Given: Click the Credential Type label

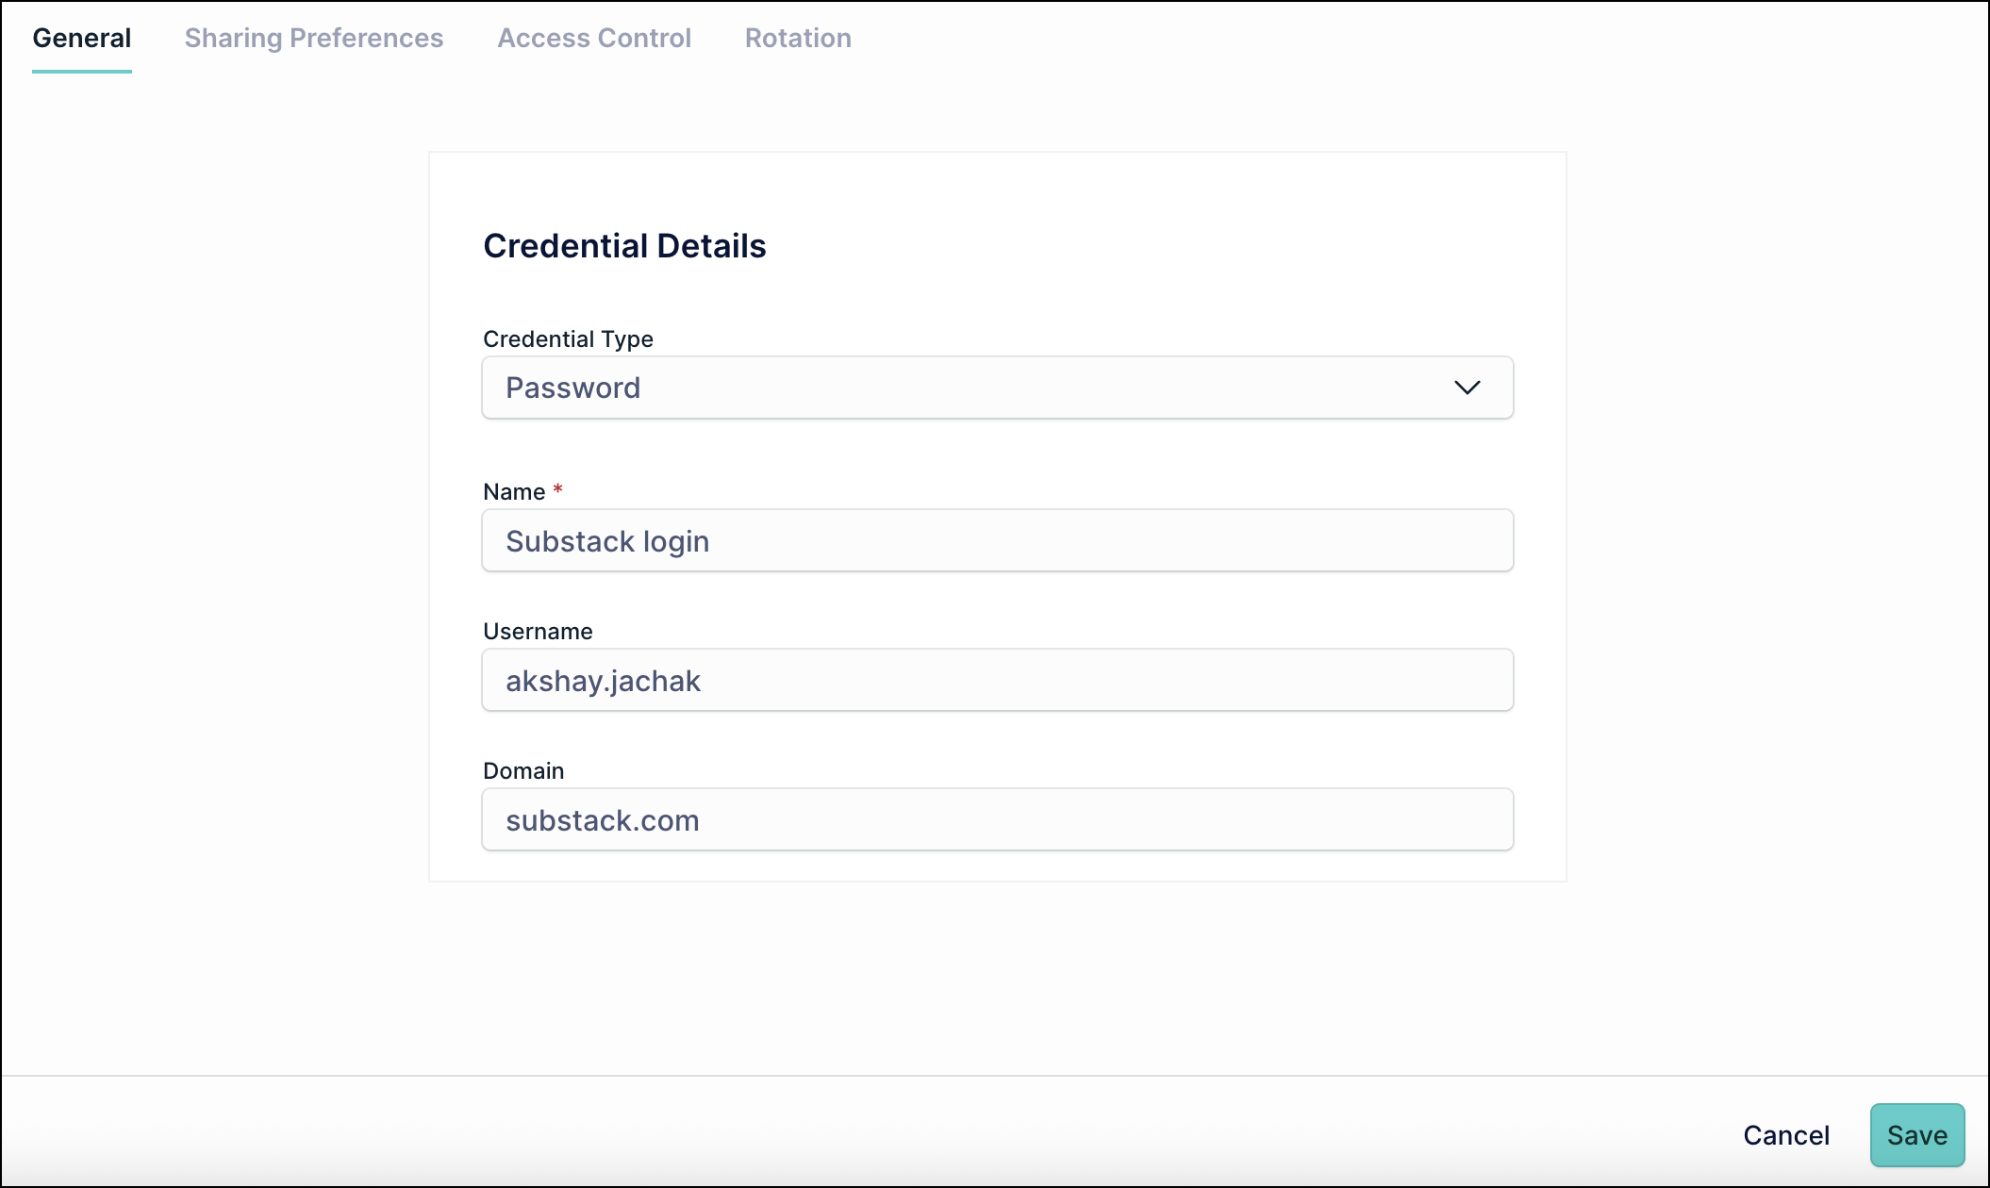Looking at the screenshot, I should (x=568, y=338).
